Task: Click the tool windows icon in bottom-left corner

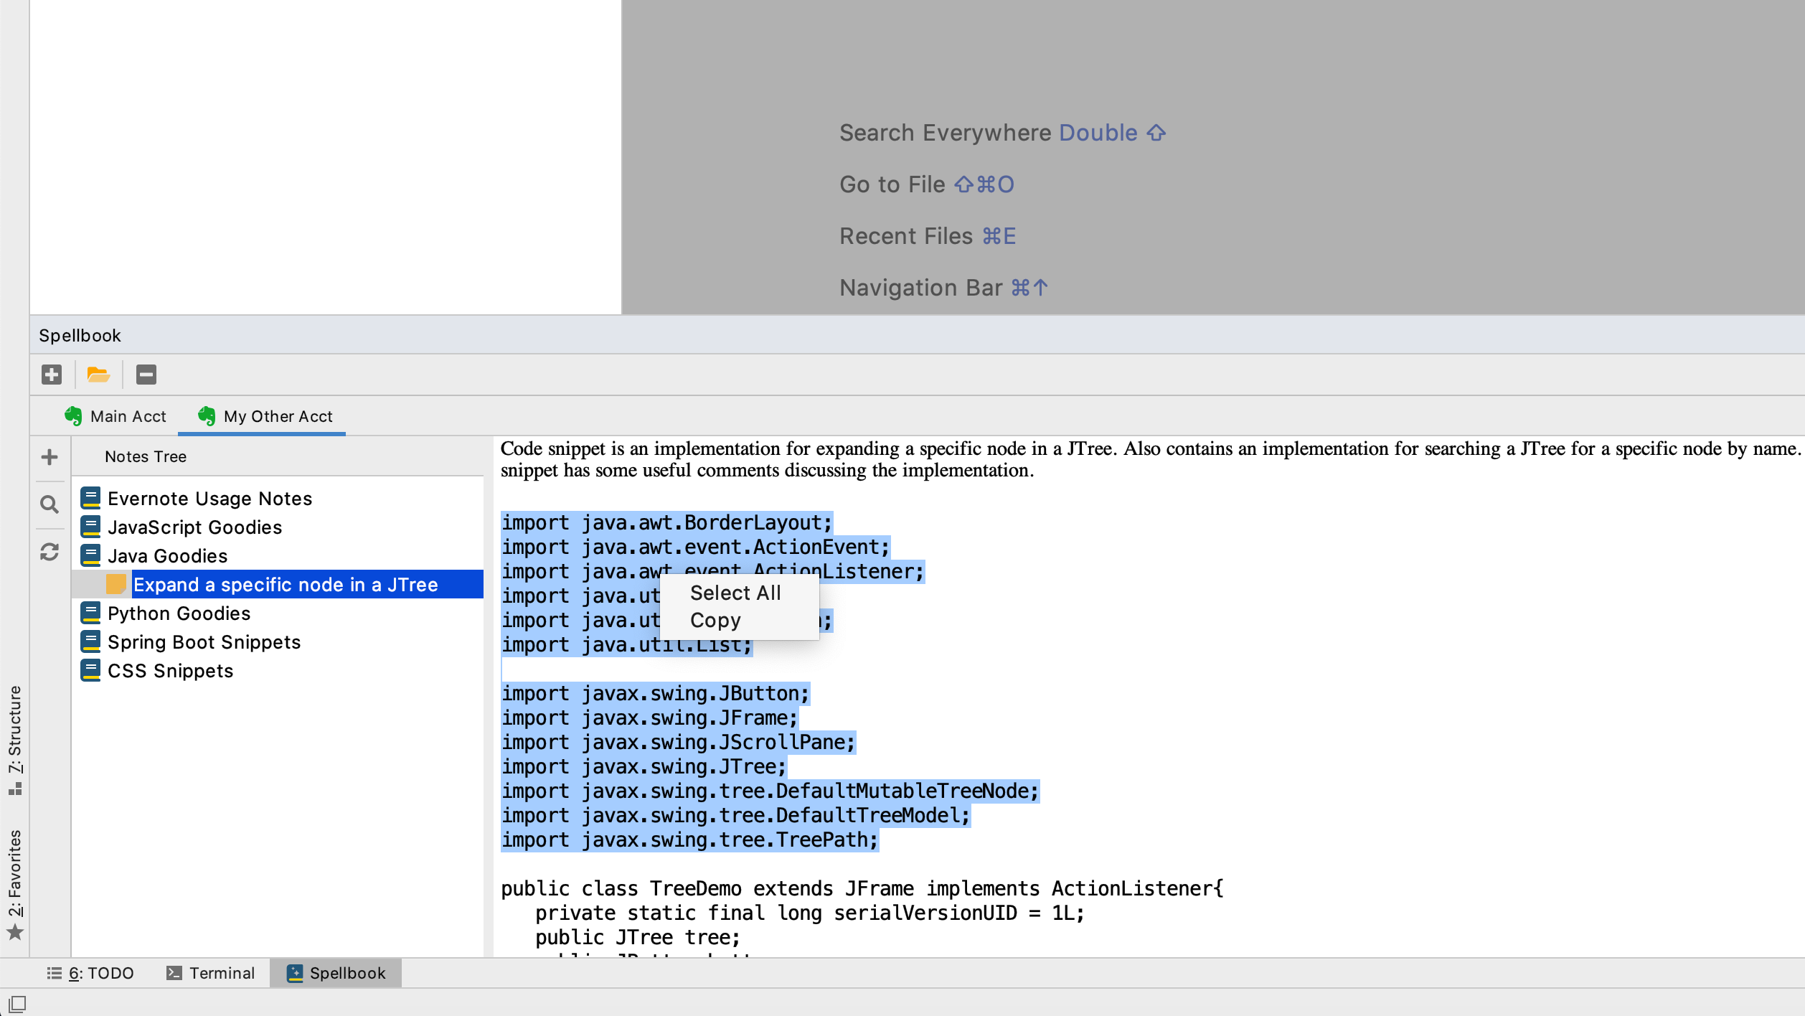Action: 17,1004
